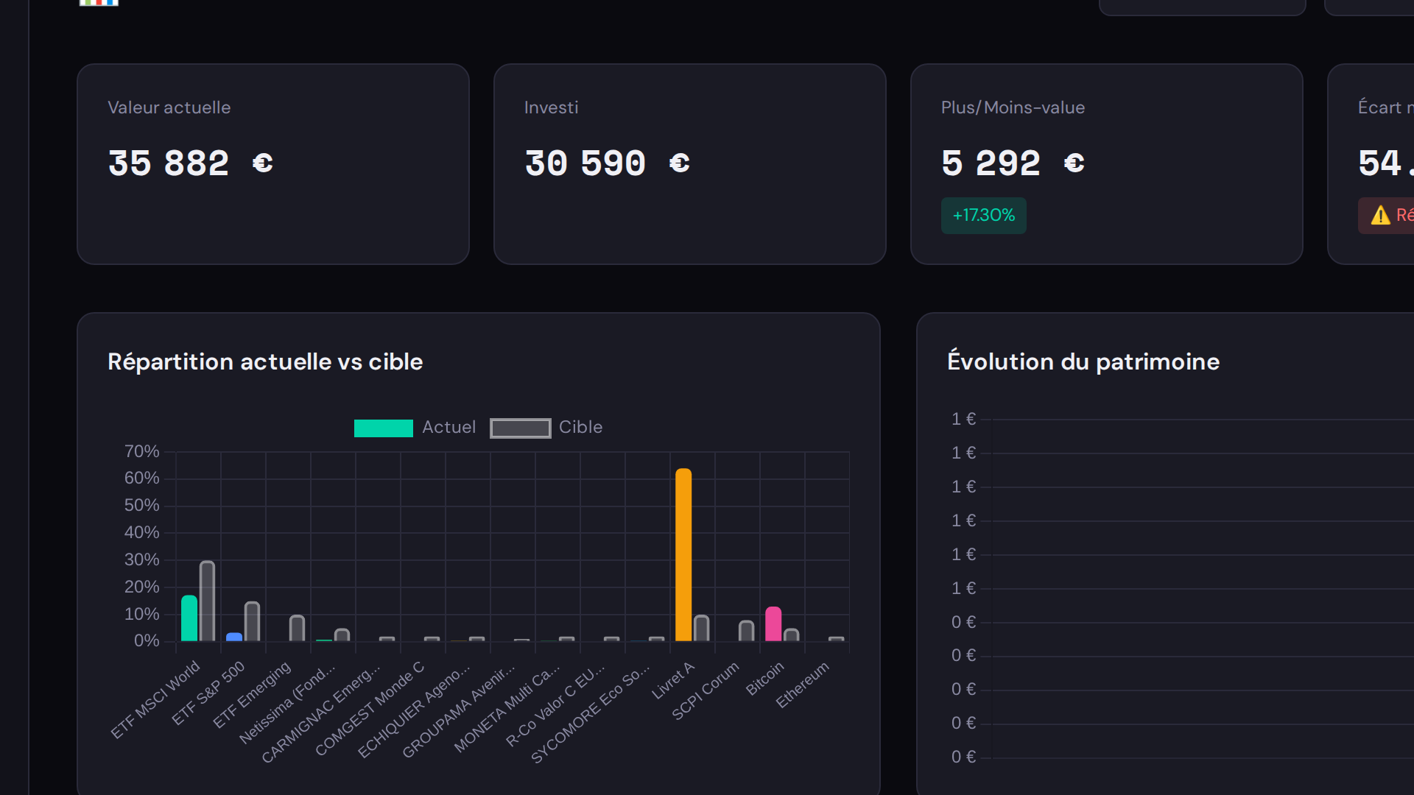Select the Investi card
The image size is (1414, 795).
tap(690, 163)
